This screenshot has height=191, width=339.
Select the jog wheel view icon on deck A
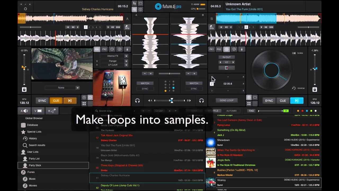[x=84, y=98]
